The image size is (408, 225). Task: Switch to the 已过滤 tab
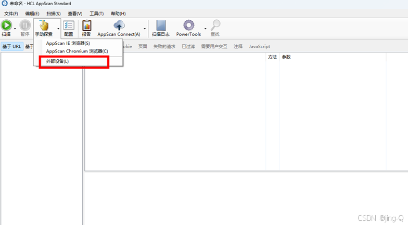[188, 47]
